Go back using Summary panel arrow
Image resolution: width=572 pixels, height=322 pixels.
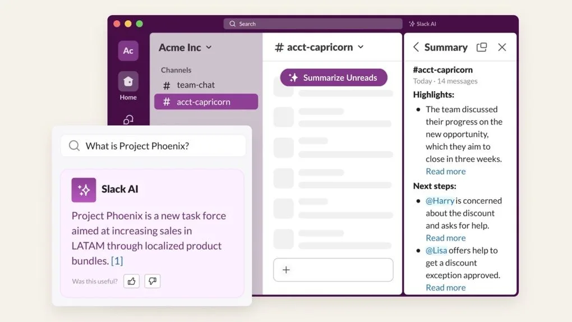pos(416,47)
